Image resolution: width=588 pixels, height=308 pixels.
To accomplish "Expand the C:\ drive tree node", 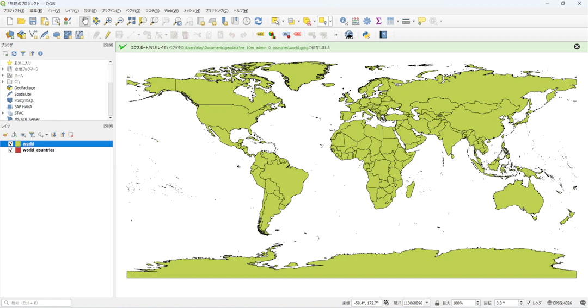I will [x=3, y=81].
